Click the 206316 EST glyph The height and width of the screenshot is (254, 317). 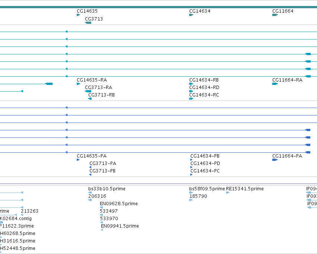(90, 200)
